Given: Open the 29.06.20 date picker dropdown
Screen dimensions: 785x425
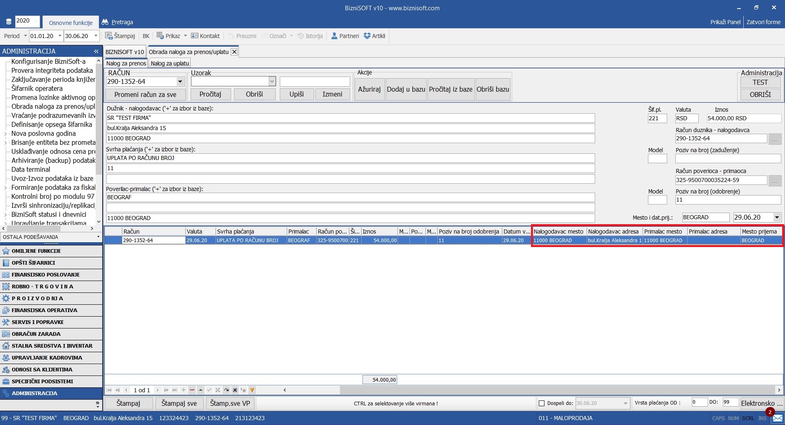Looking at the screenshot, I should [777, 217].
